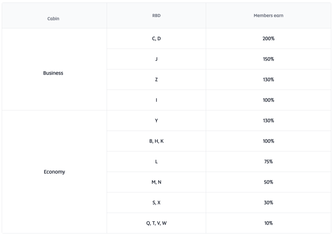Click the Cabin column header
The image size is (333, 236).
(53, 19)
